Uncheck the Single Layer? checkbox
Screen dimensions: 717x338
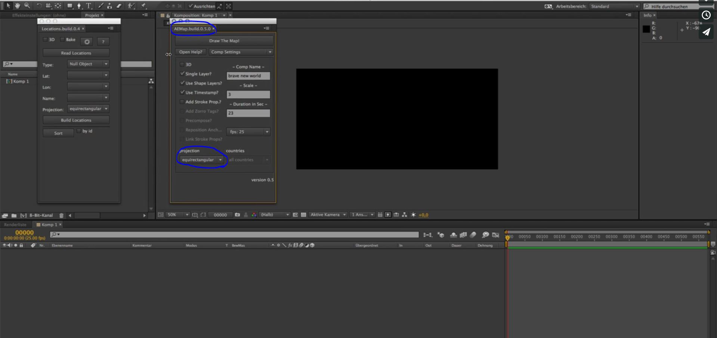point(182,74)
